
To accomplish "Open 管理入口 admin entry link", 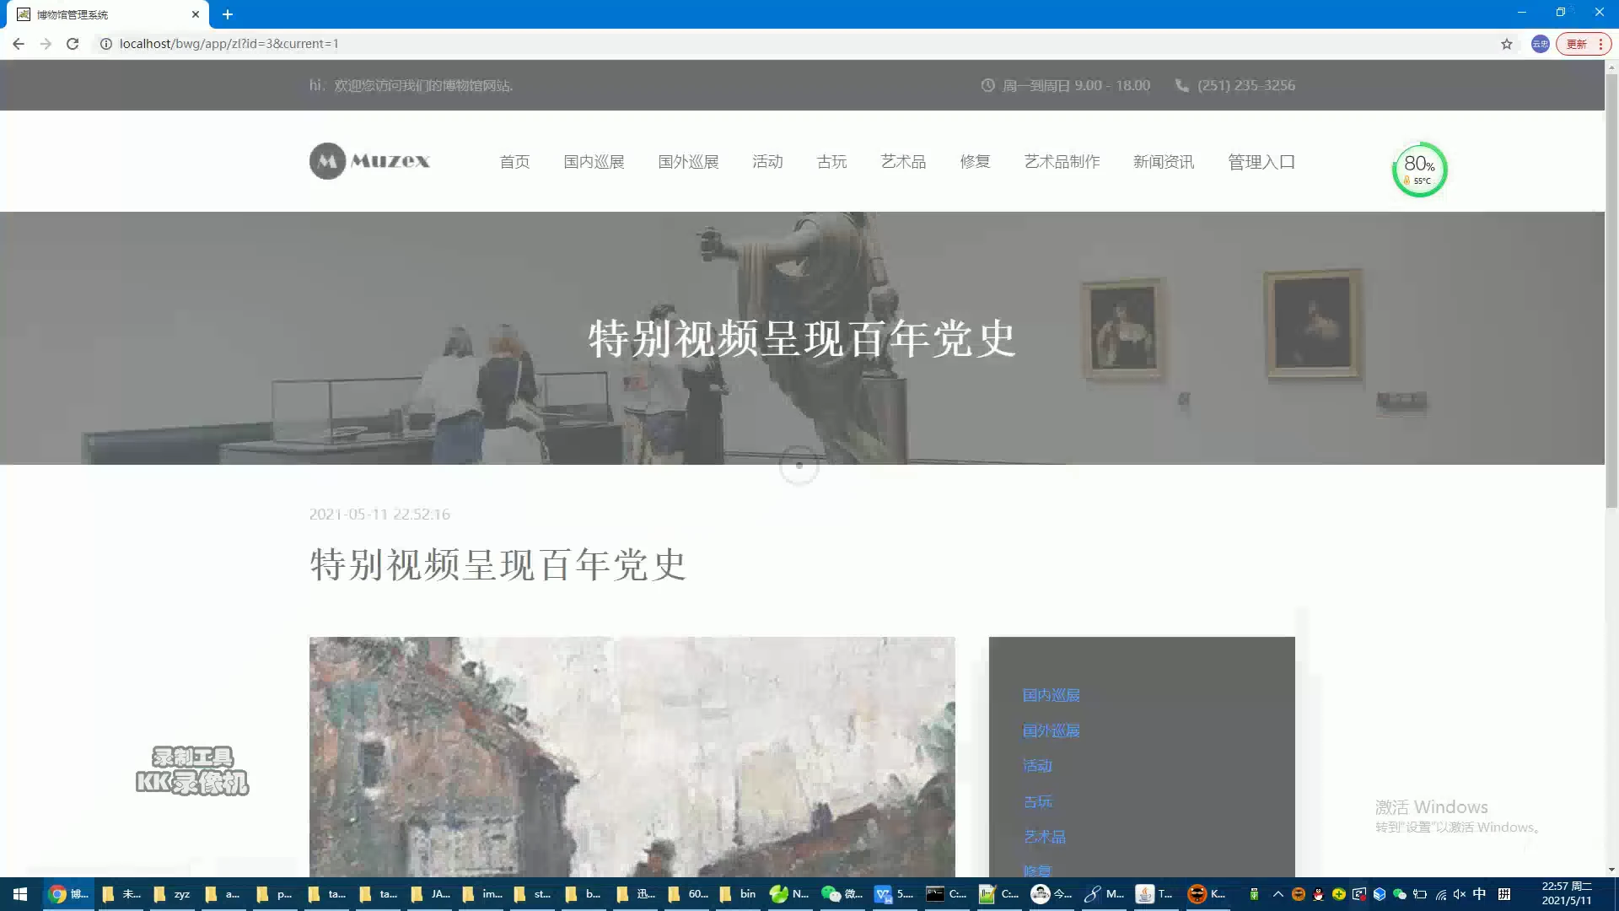I will coord(1261,162).
